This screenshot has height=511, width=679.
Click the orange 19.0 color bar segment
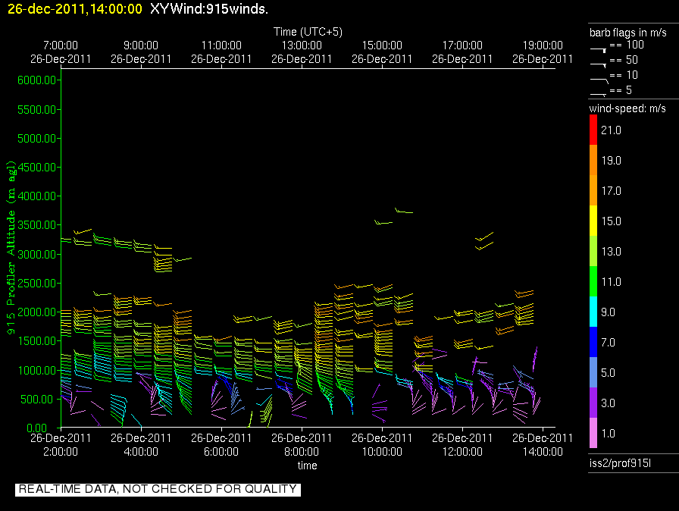593,160
